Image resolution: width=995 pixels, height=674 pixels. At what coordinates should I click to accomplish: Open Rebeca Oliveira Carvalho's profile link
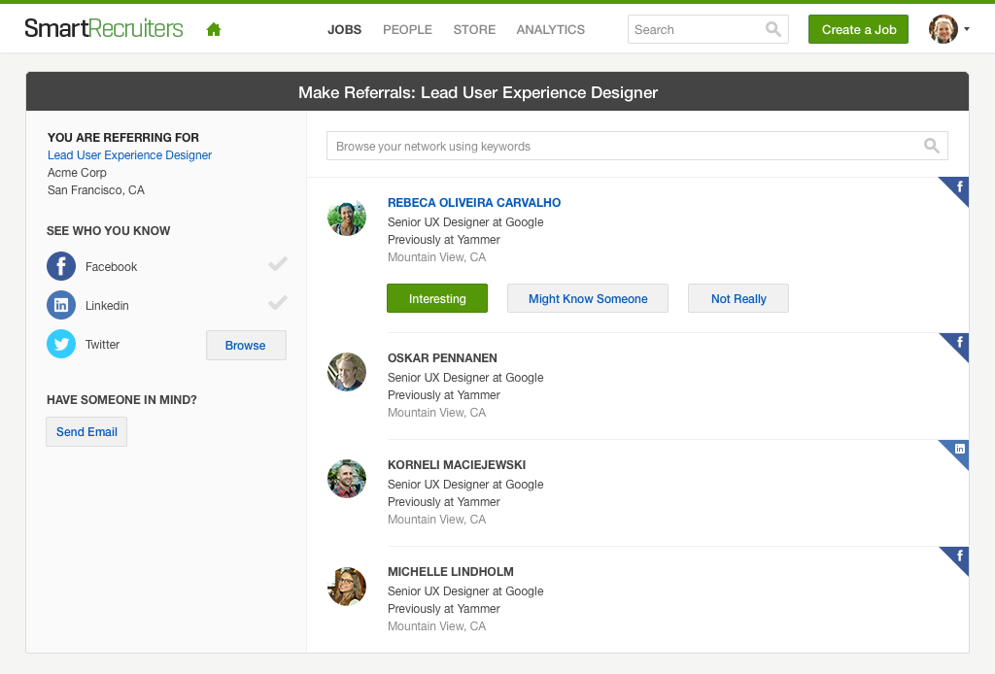tap(474, 203)
